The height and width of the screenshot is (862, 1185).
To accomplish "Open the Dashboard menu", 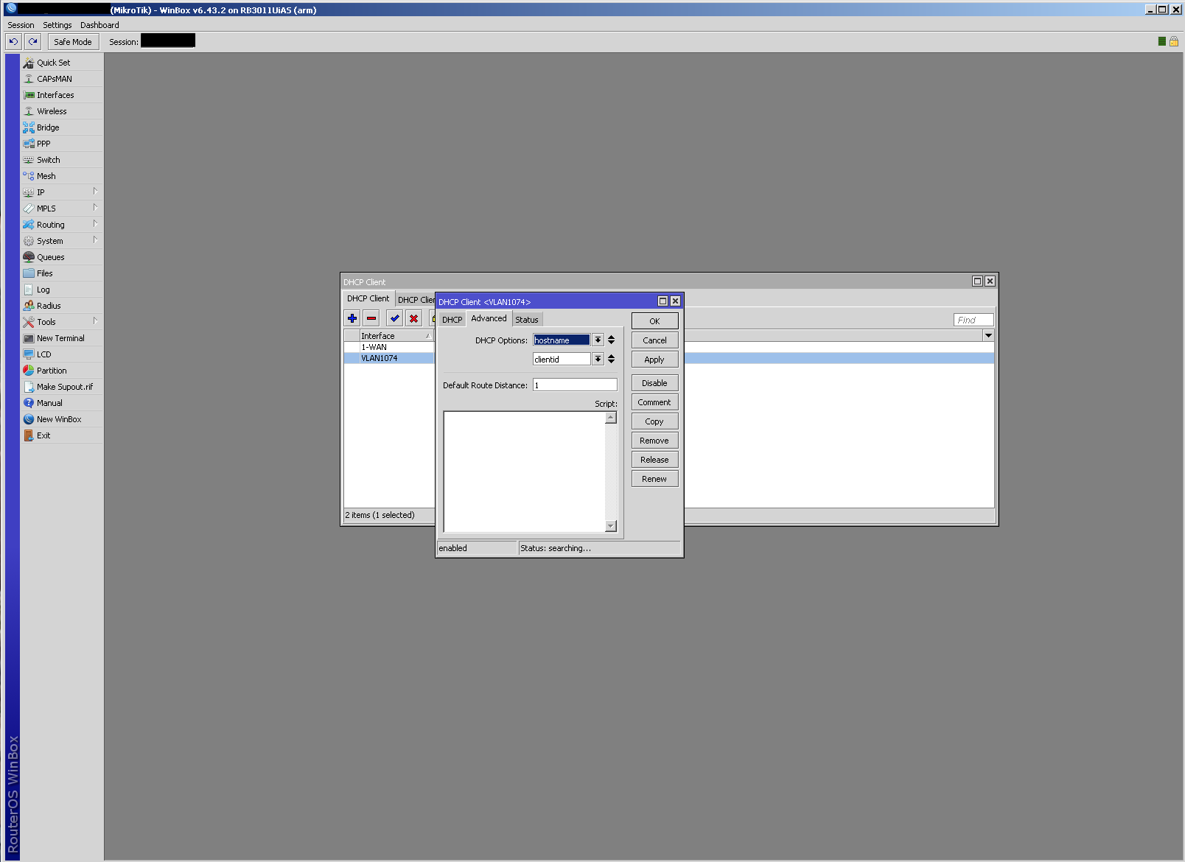I will pyautogui.click(x=99, y=25).
